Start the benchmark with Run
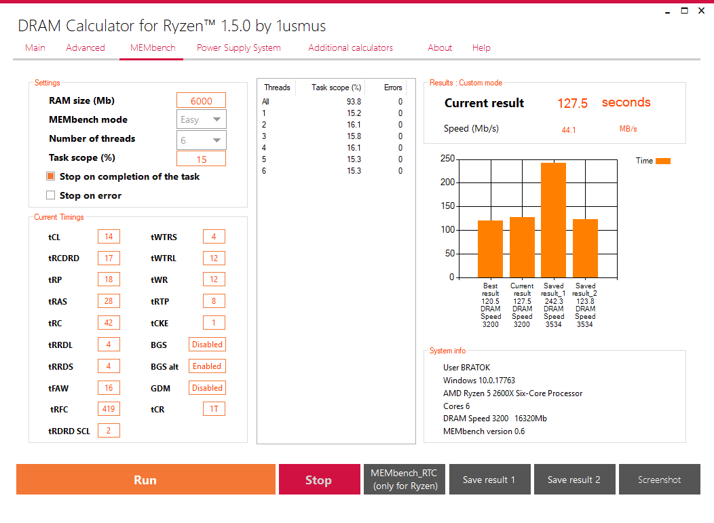Screen dimensions: 714x523 point(146,480)
